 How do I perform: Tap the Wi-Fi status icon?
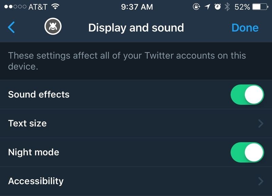click(x=55, y=7)
